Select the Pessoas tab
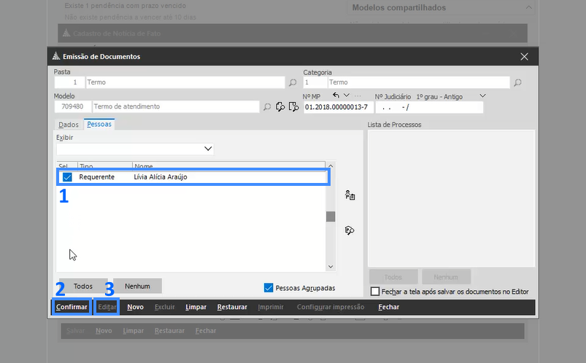586x363 pixels. click(x=99, y=124)
